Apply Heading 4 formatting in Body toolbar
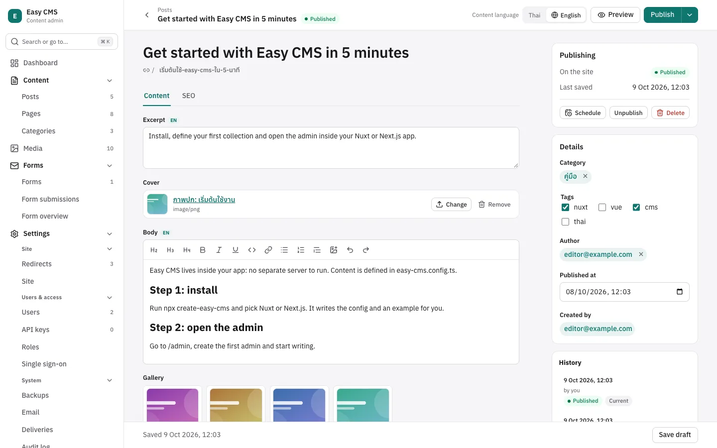This screenshot has width=717, height=448. pos(187,250)
